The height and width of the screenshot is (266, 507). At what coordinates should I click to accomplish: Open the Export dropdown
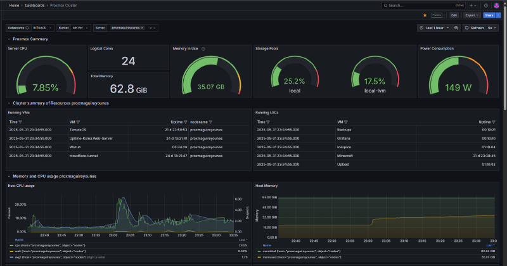[472, 15]
